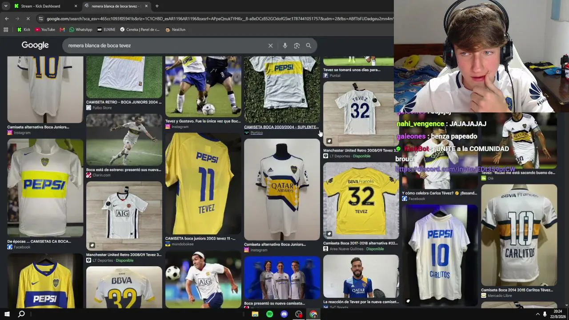Clear the Google search box text

[x=270, y=46]
